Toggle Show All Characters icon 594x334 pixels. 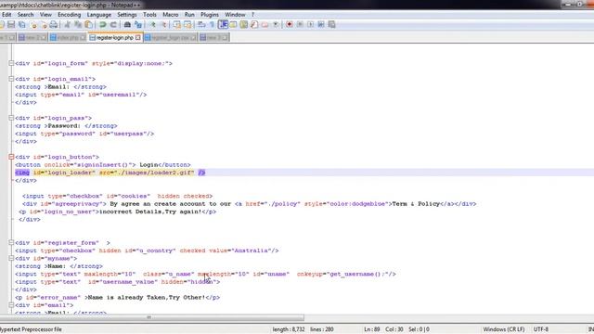(x=213, y=25)
